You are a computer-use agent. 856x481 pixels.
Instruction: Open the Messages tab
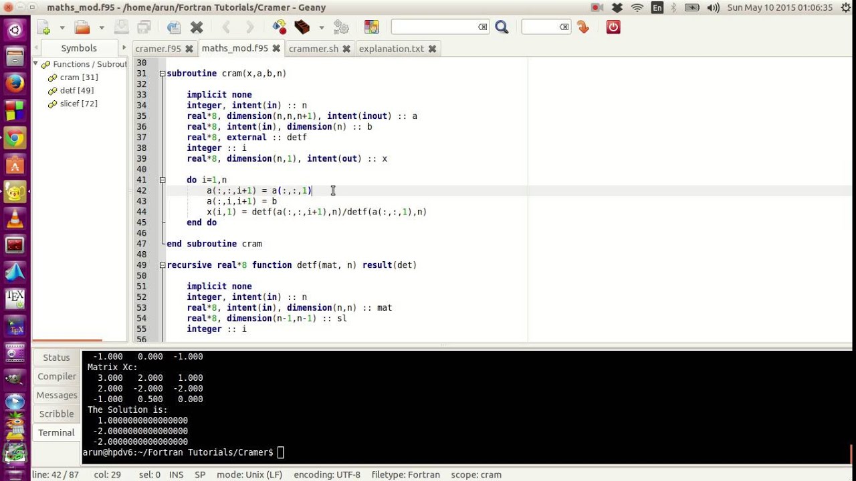coord(56,395)
